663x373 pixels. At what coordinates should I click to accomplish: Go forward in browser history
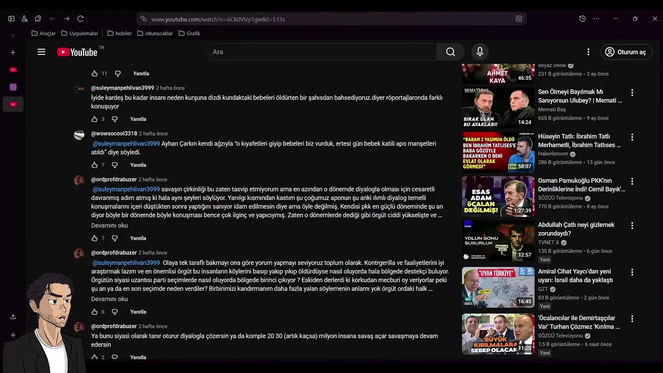66,19
